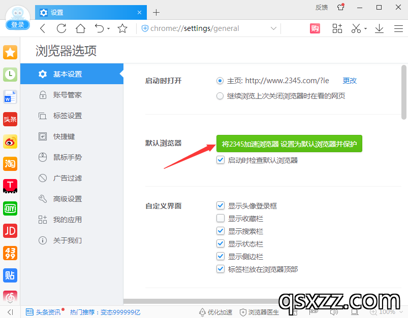Click the vertical scrollbar thumb
408x318 pixels.
point(404,92)
